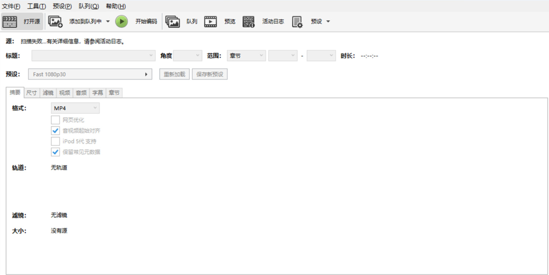The height and width of the screenshot is (275, 549).
Task: Open the range end dropdown after the dash
Action: [321, 56]
